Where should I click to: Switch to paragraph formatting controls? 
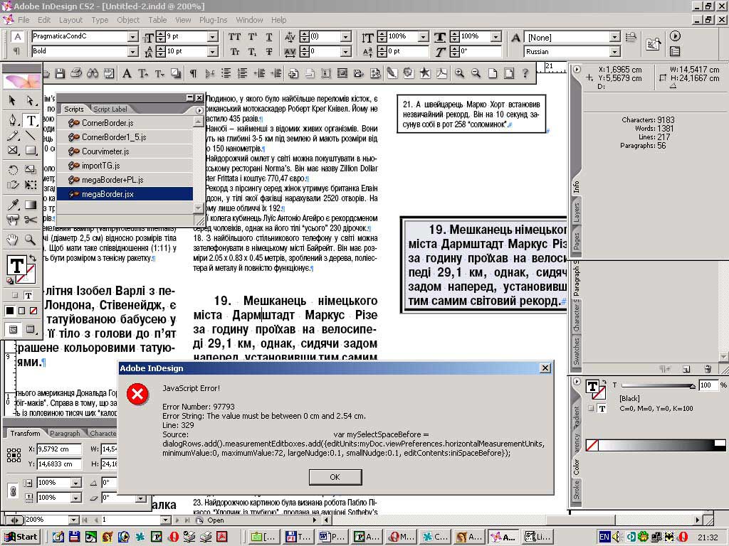pos(17,51)
